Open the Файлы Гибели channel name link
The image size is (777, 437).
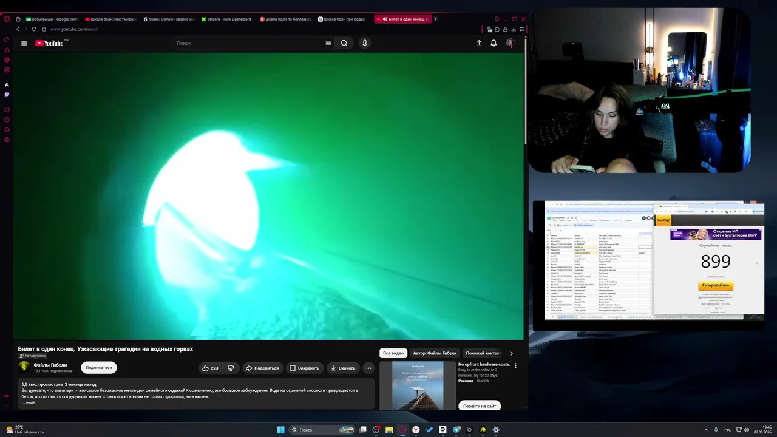(x=50, y=365)
